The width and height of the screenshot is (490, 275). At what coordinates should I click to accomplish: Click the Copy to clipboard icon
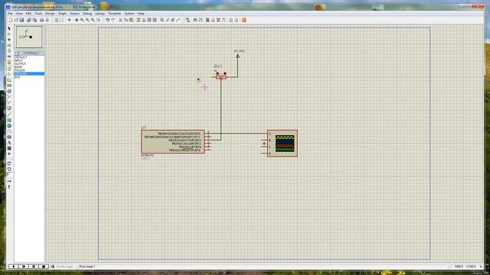(126, 20)
